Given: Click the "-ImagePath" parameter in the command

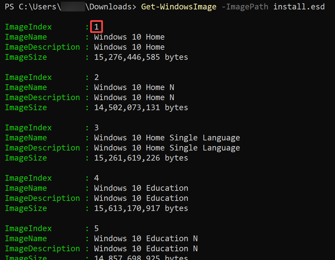Looking at the screenshot, I should coord(245,7).
